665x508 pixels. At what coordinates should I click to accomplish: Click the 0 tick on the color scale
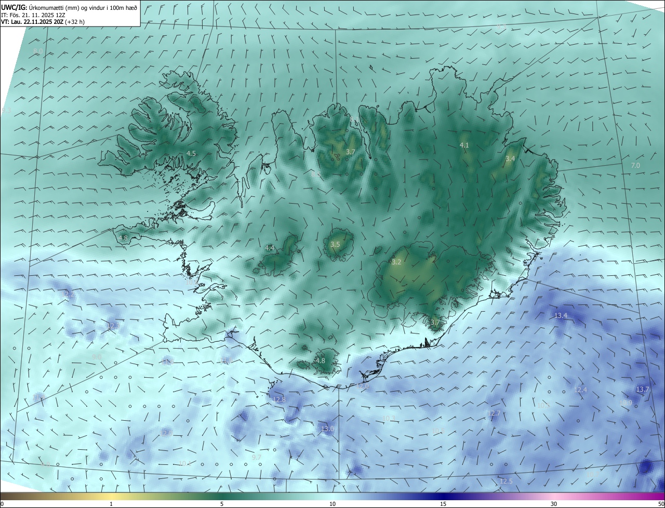tap(2, 504)
